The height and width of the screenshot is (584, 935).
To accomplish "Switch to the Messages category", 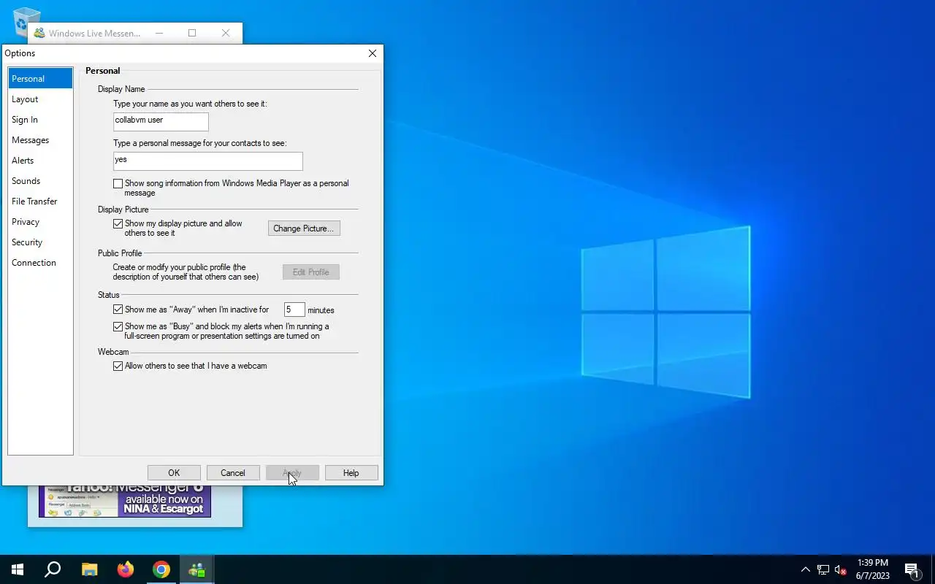I will (x=40, y=140).
